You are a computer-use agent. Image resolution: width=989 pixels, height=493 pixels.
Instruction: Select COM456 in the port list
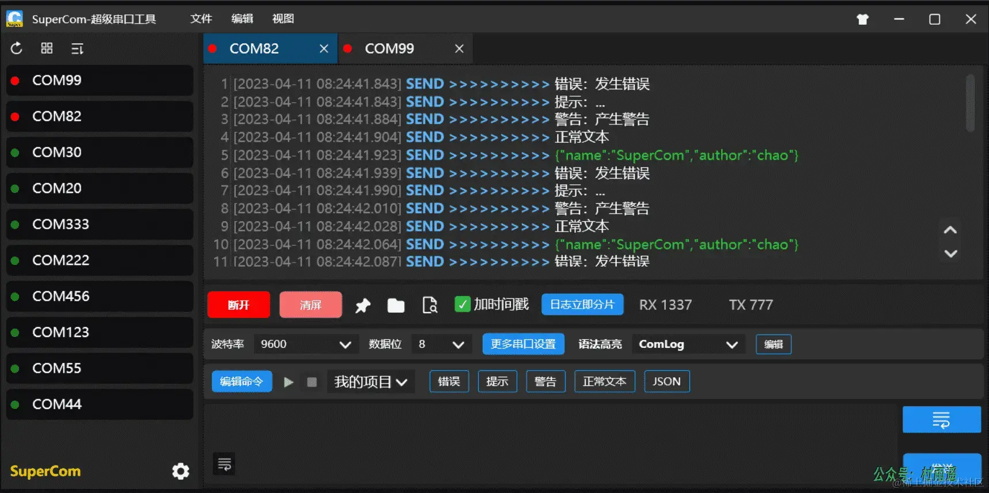100,296
